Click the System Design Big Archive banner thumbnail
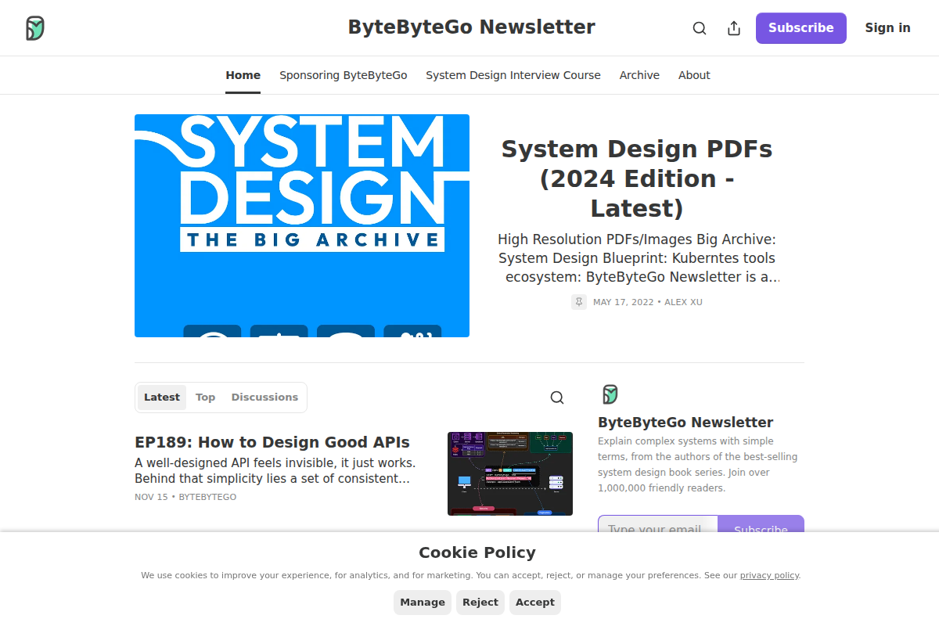 coord(302,225)
